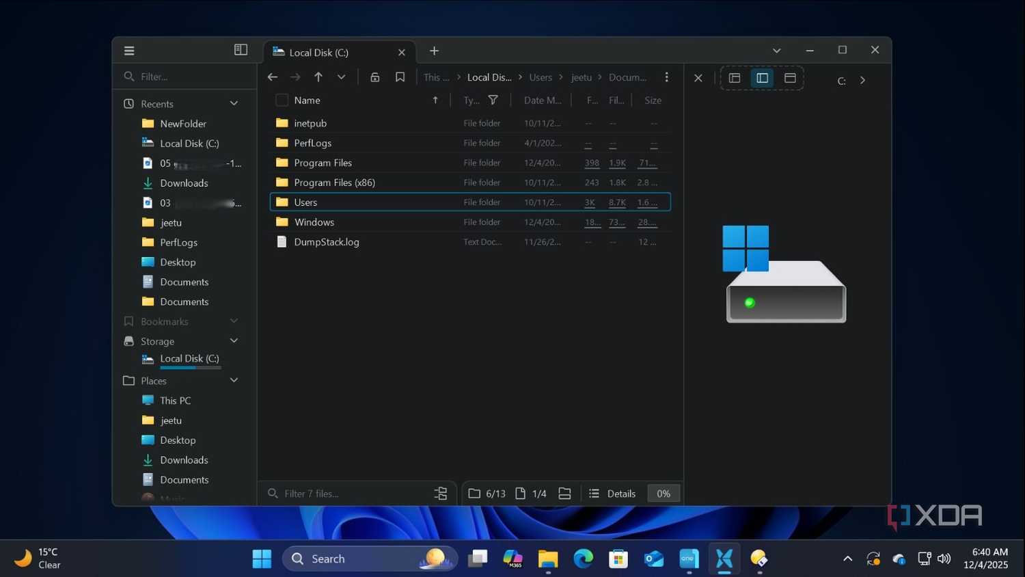Toggle the select-all checkbox
Viewport: 1025px width, 577px height.
tap(282, 100)
